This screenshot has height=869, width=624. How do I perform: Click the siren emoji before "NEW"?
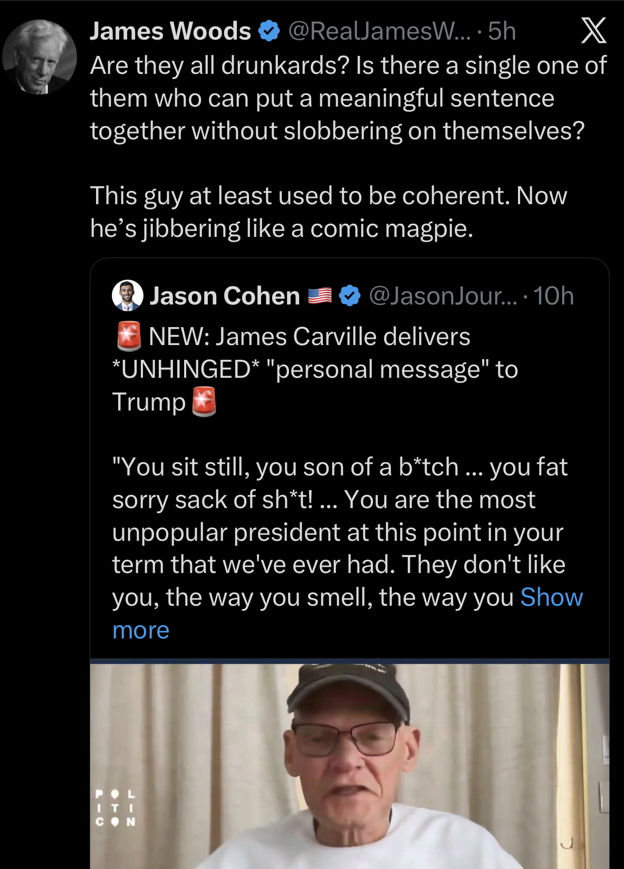tap(129, 337)
